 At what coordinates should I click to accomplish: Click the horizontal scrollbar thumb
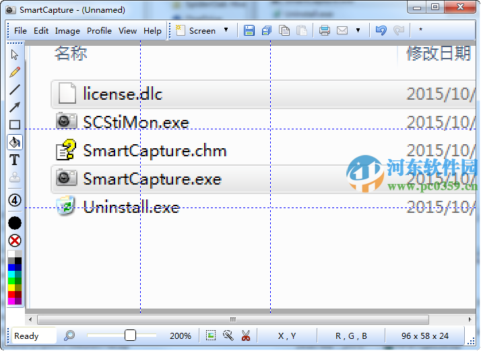[233, 320]
